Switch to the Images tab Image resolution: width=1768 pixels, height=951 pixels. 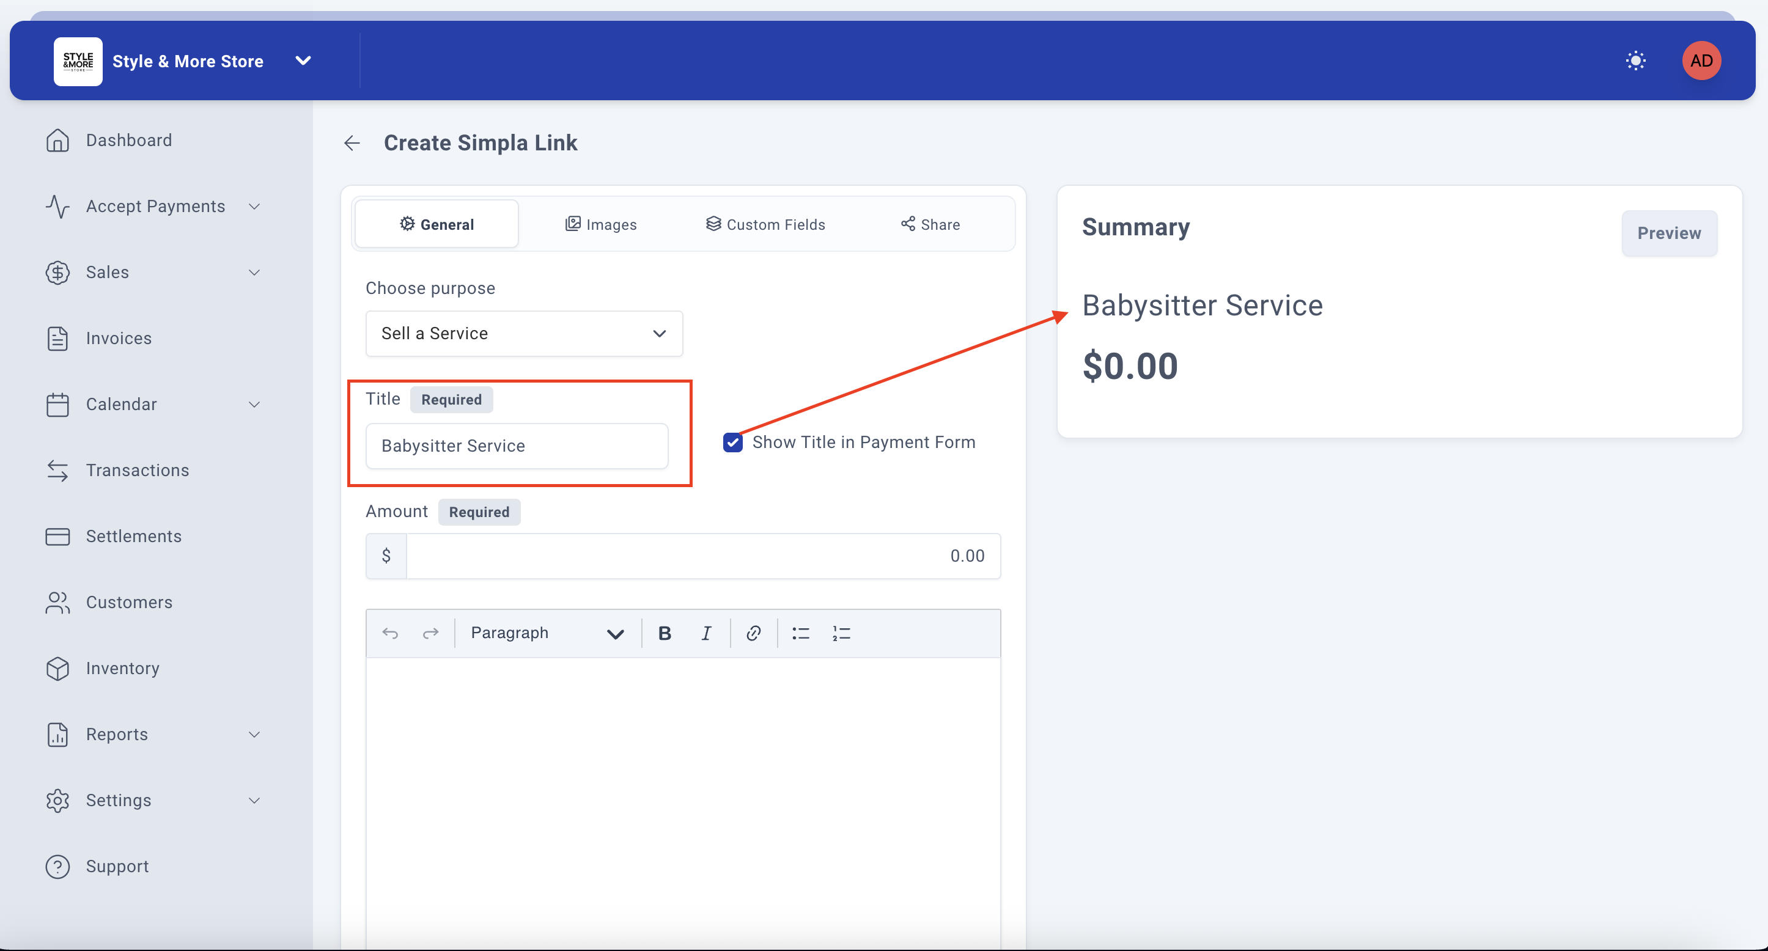[x=600, y=224]
